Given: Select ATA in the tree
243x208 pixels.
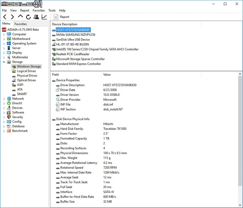Looking at the screenshot, I should [x=20, y=89].
